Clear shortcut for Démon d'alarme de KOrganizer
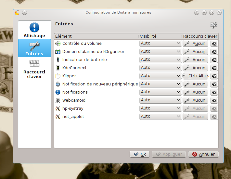This screenshot has width=231, height=179. coord(214,52)
